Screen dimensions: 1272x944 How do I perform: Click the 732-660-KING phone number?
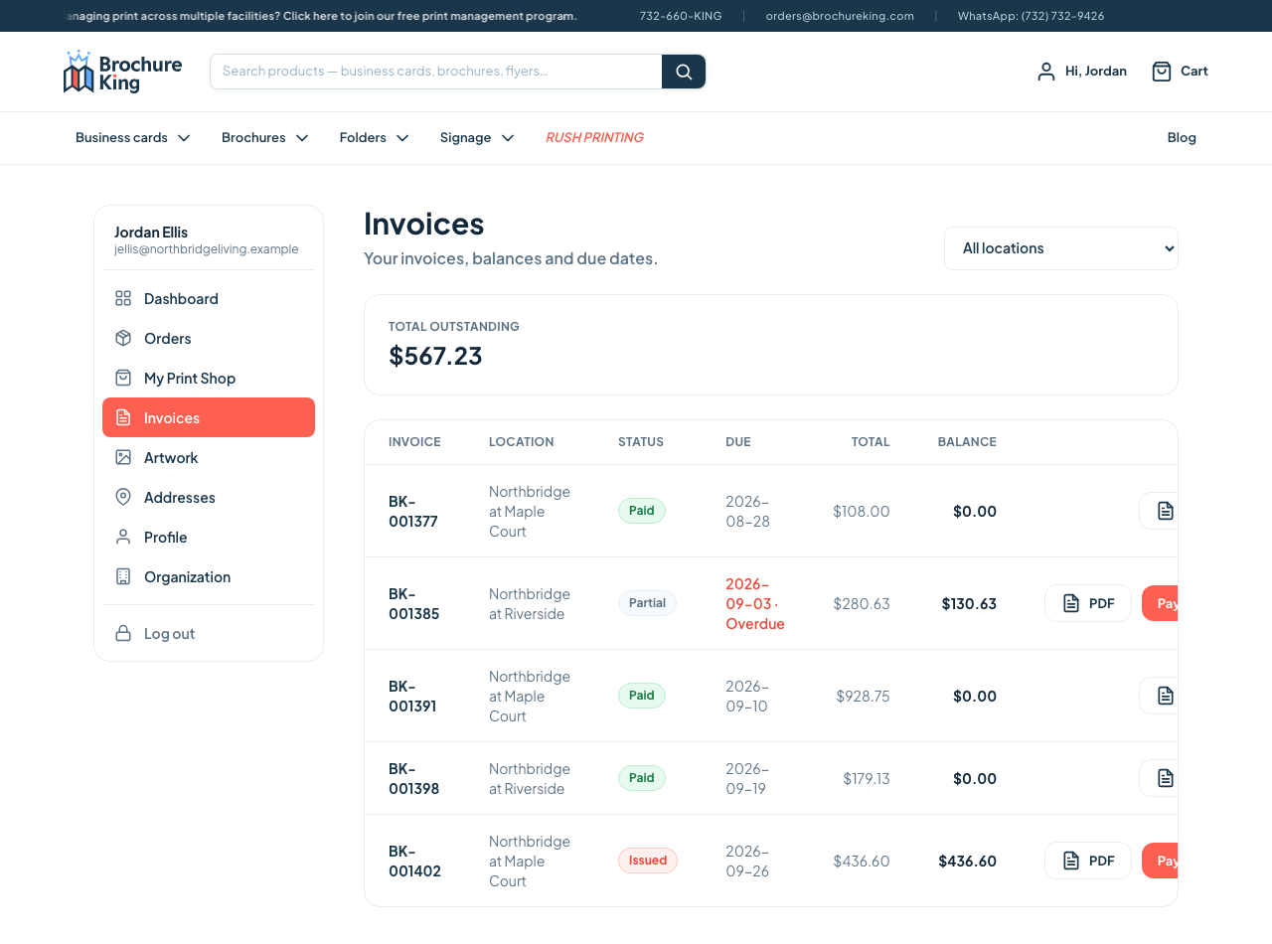click(681, 16)
